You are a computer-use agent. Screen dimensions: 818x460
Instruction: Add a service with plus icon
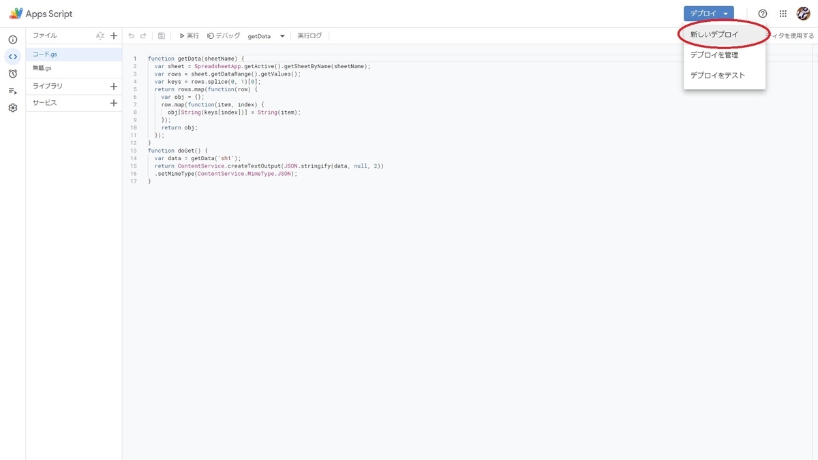coord(114,103)
